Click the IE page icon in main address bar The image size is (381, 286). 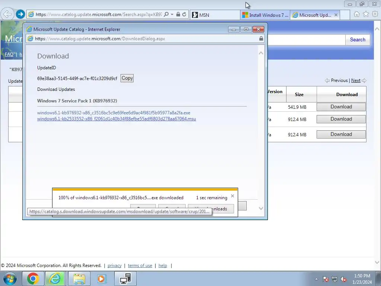(31, 15)
